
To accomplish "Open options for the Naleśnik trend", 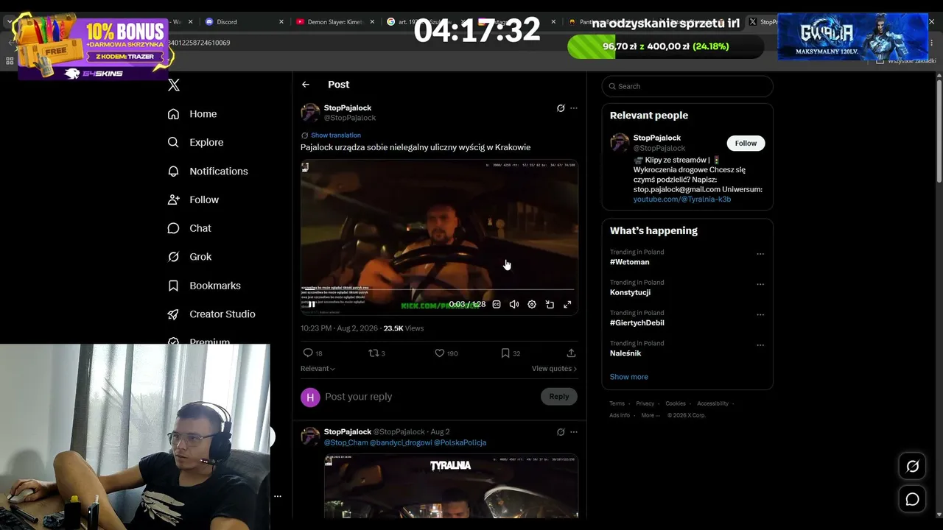I will 760,345.
